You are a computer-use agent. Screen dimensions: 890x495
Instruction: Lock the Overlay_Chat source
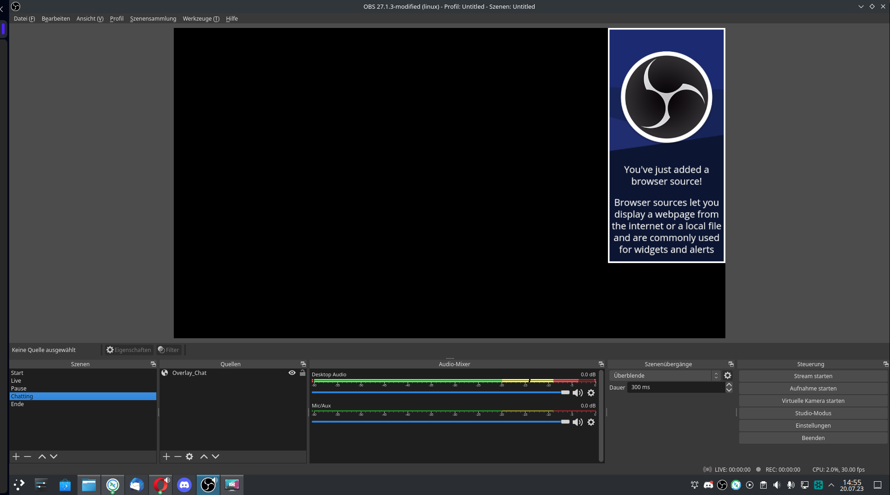(303, 373)
